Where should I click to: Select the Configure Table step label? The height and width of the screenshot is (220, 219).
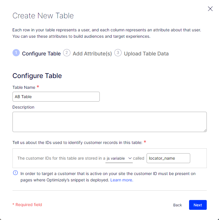[x=41, y=54]
